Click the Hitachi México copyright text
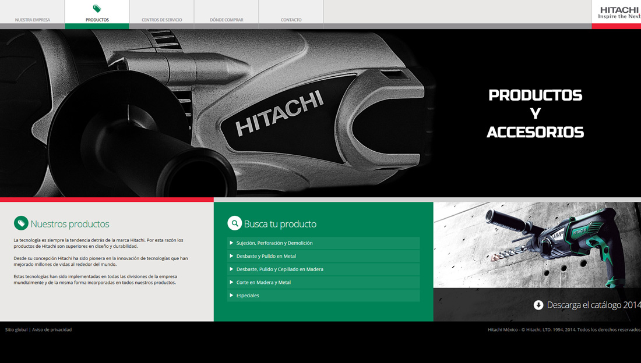The image size is (641, 363). pyautogui.click(x=564, y=329)
